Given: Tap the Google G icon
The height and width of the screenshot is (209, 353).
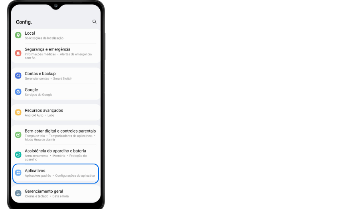Looking at the screenshot, I should pyautogui.click(x=18, y=92).
